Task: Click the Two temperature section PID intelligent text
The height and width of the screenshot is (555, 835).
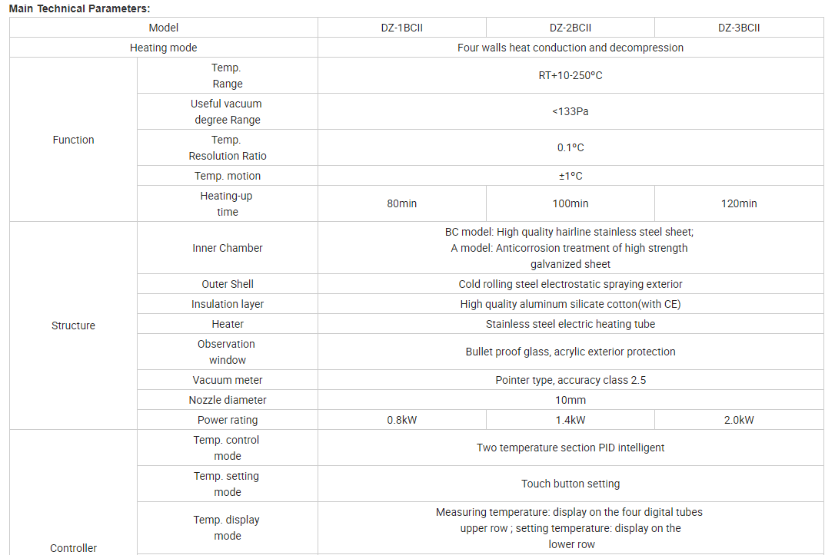Action: (570, 448)
